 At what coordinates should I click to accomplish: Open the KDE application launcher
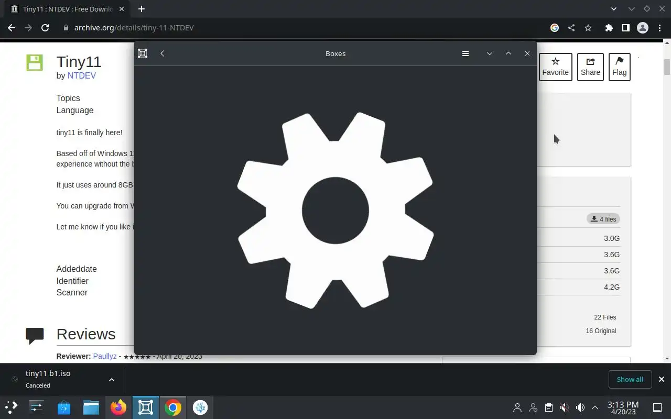(11, 407)
